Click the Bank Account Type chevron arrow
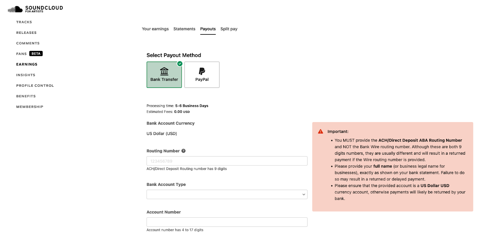Viewport: 480px width, 240px height. point(304,194)
